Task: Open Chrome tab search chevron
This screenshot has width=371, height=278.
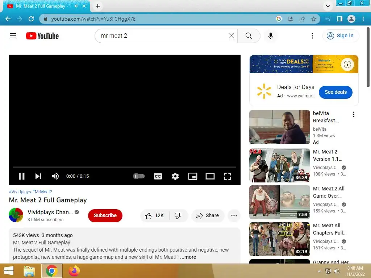Action: (x=328, y=6)
